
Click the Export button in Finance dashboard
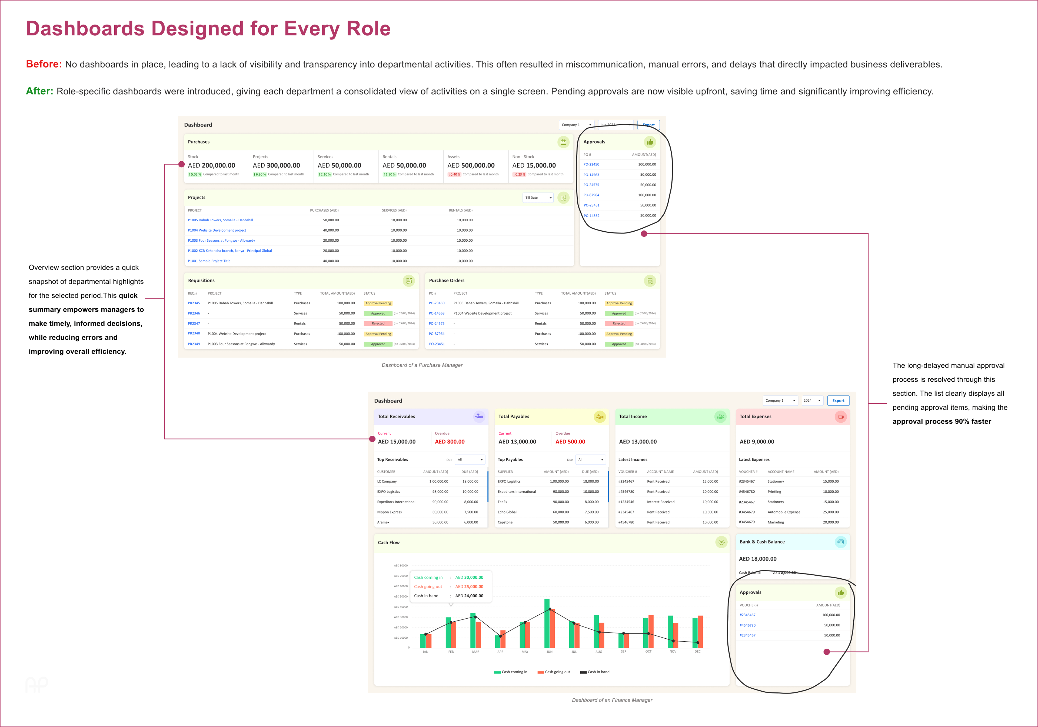click(x=838, y=401)
